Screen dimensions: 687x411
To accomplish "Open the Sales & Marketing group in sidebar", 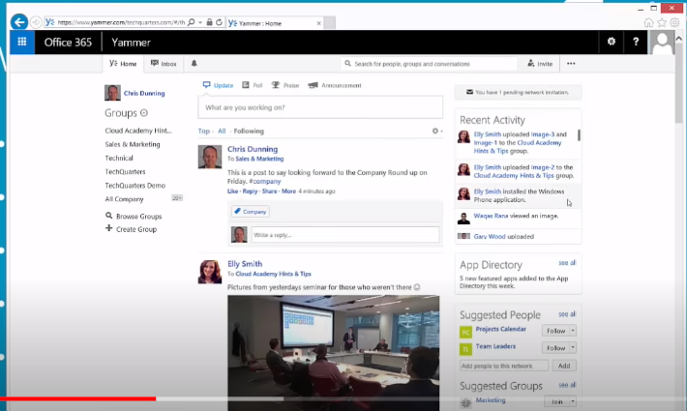I will (x=133, y=144).
